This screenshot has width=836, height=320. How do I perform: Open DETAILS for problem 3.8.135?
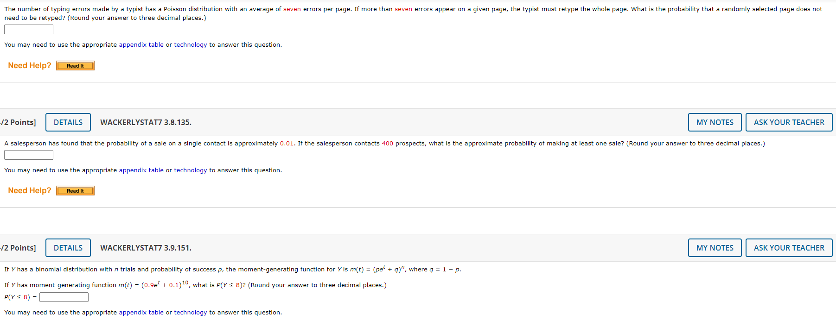68,122
